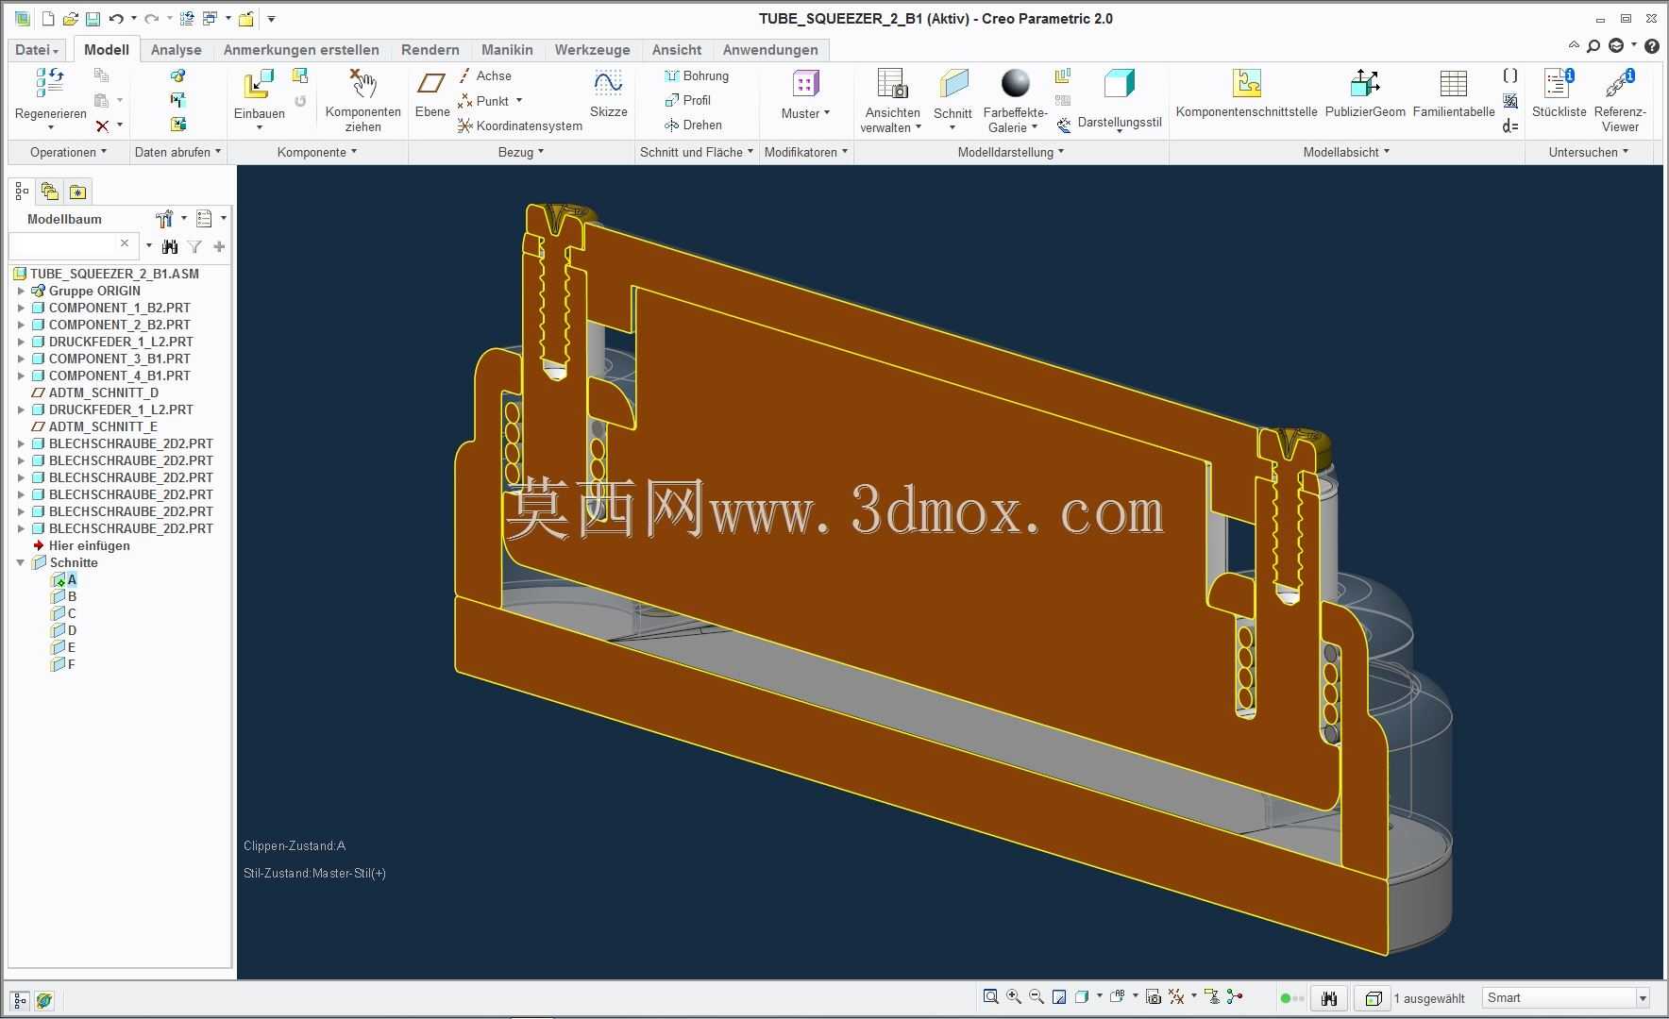
Task: Click the undo arrow icon
Action: (x=116, y=19)
